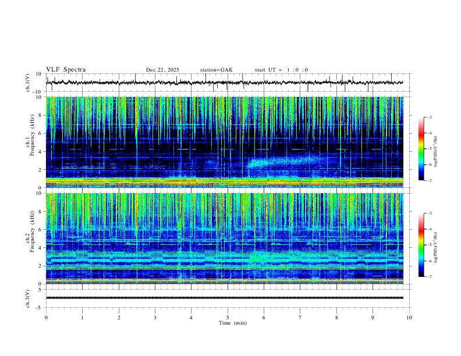The height and width of the screenshot is (356, 461).
Task: Click the "-5" tick on ch.2 colorbar
Action: [429, 245]
